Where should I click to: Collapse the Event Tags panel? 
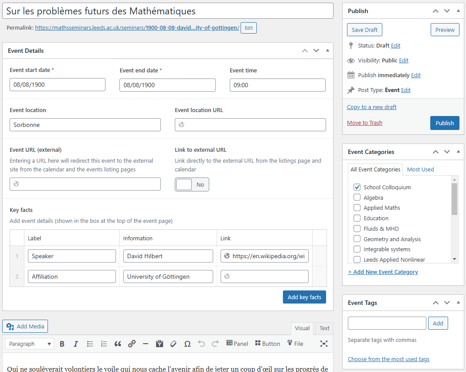click(458, 303)
